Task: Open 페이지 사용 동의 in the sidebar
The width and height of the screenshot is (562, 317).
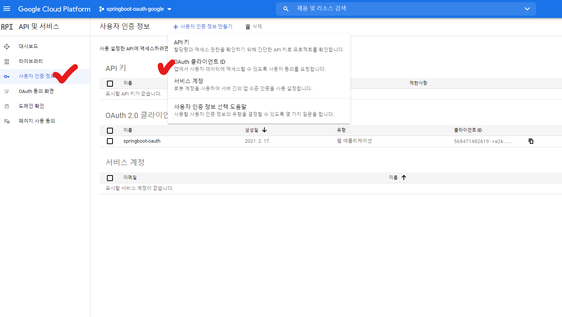Action: point(45,121)
